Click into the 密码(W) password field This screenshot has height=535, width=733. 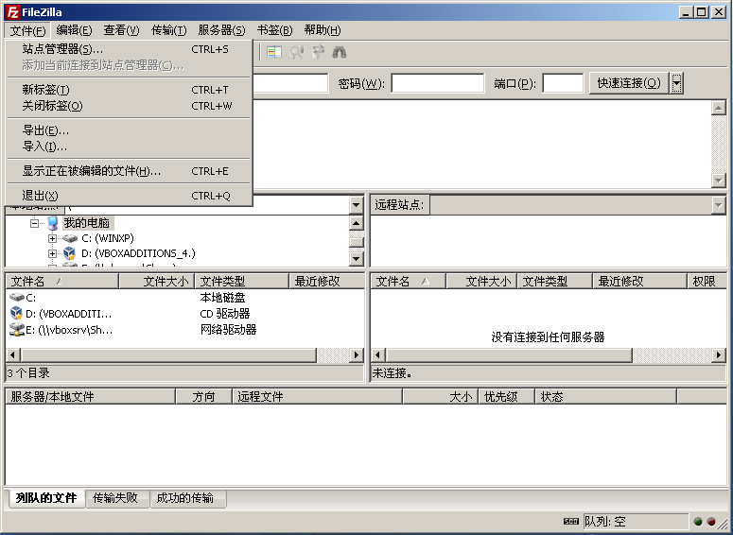click(x=438, y=83)
